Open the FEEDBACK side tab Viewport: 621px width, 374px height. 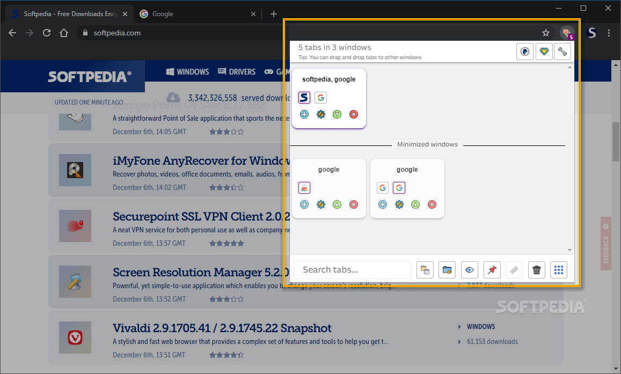click(605, 244)
